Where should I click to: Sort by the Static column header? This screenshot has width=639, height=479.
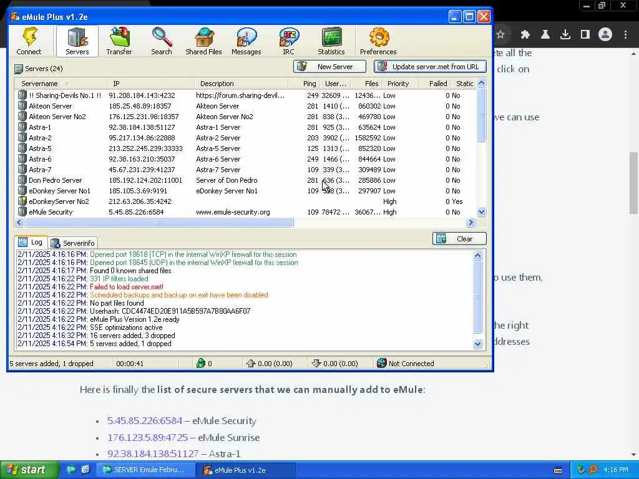pos(464,84)
